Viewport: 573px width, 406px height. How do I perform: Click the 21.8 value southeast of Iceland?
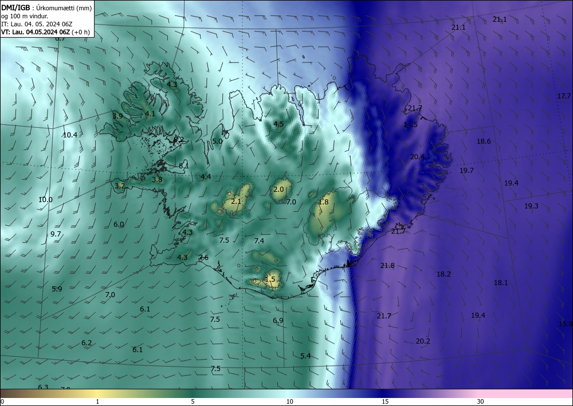coord(387,266)
